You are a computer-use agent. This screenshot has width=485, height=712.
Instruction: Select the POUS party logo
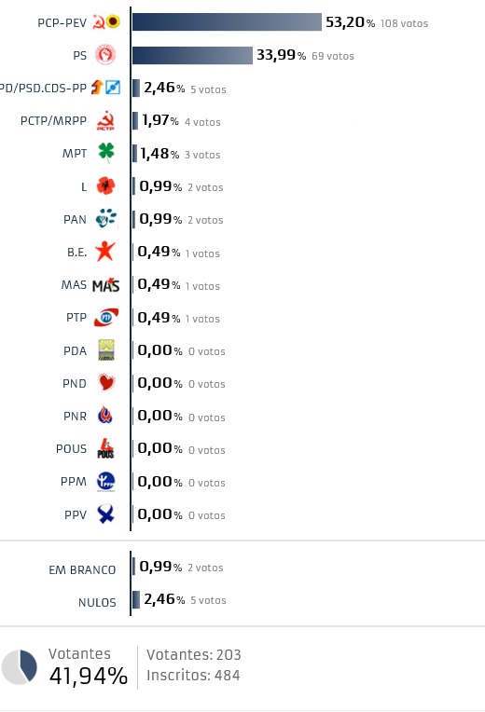pyautogui.click(x=105, y=448)
